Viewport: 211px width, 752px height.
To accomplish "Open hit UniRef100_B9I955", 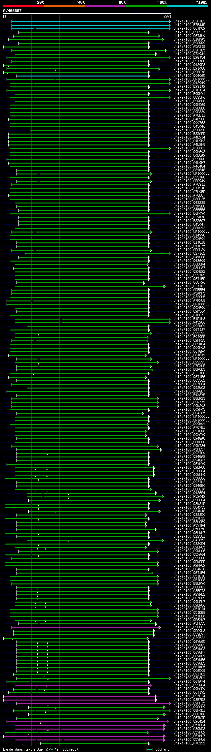I will 189,337.
